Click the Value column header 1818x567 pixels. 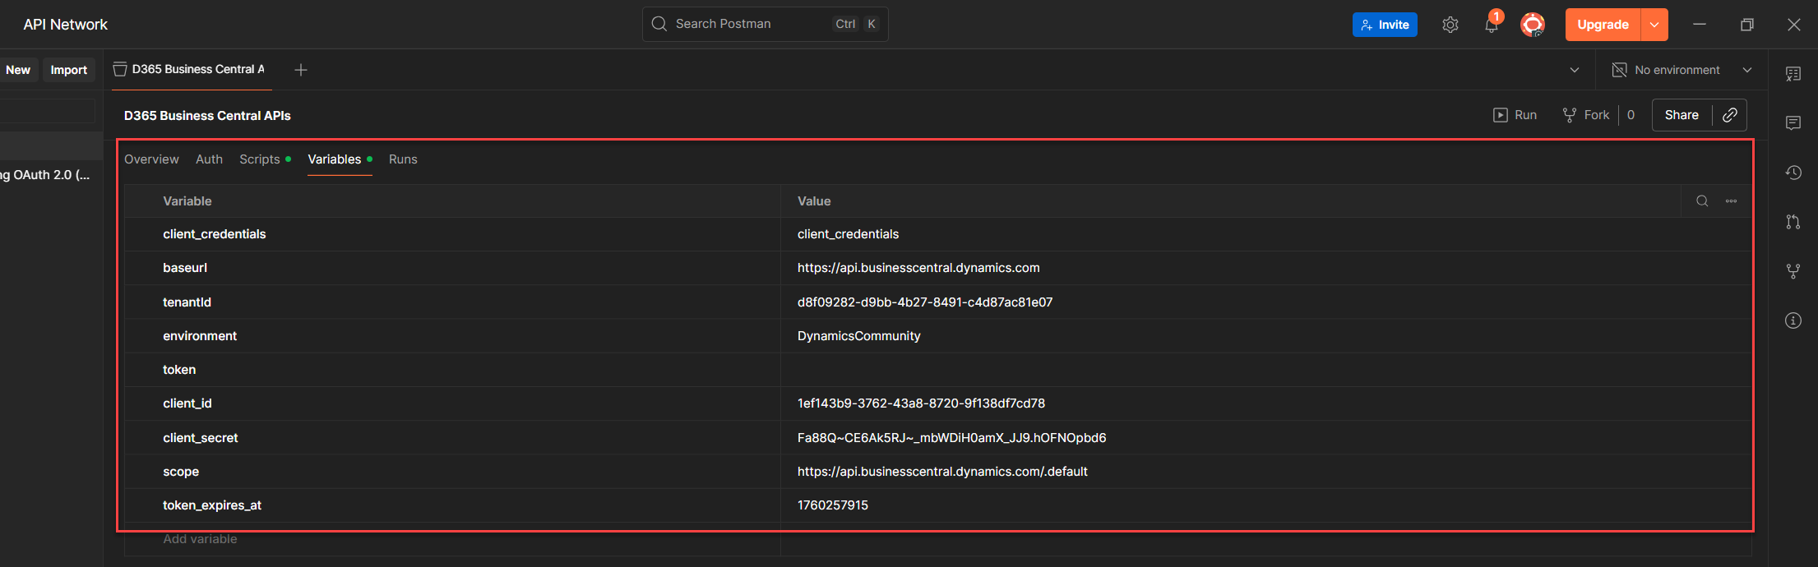pyautogui.click(x=814, y=201)
